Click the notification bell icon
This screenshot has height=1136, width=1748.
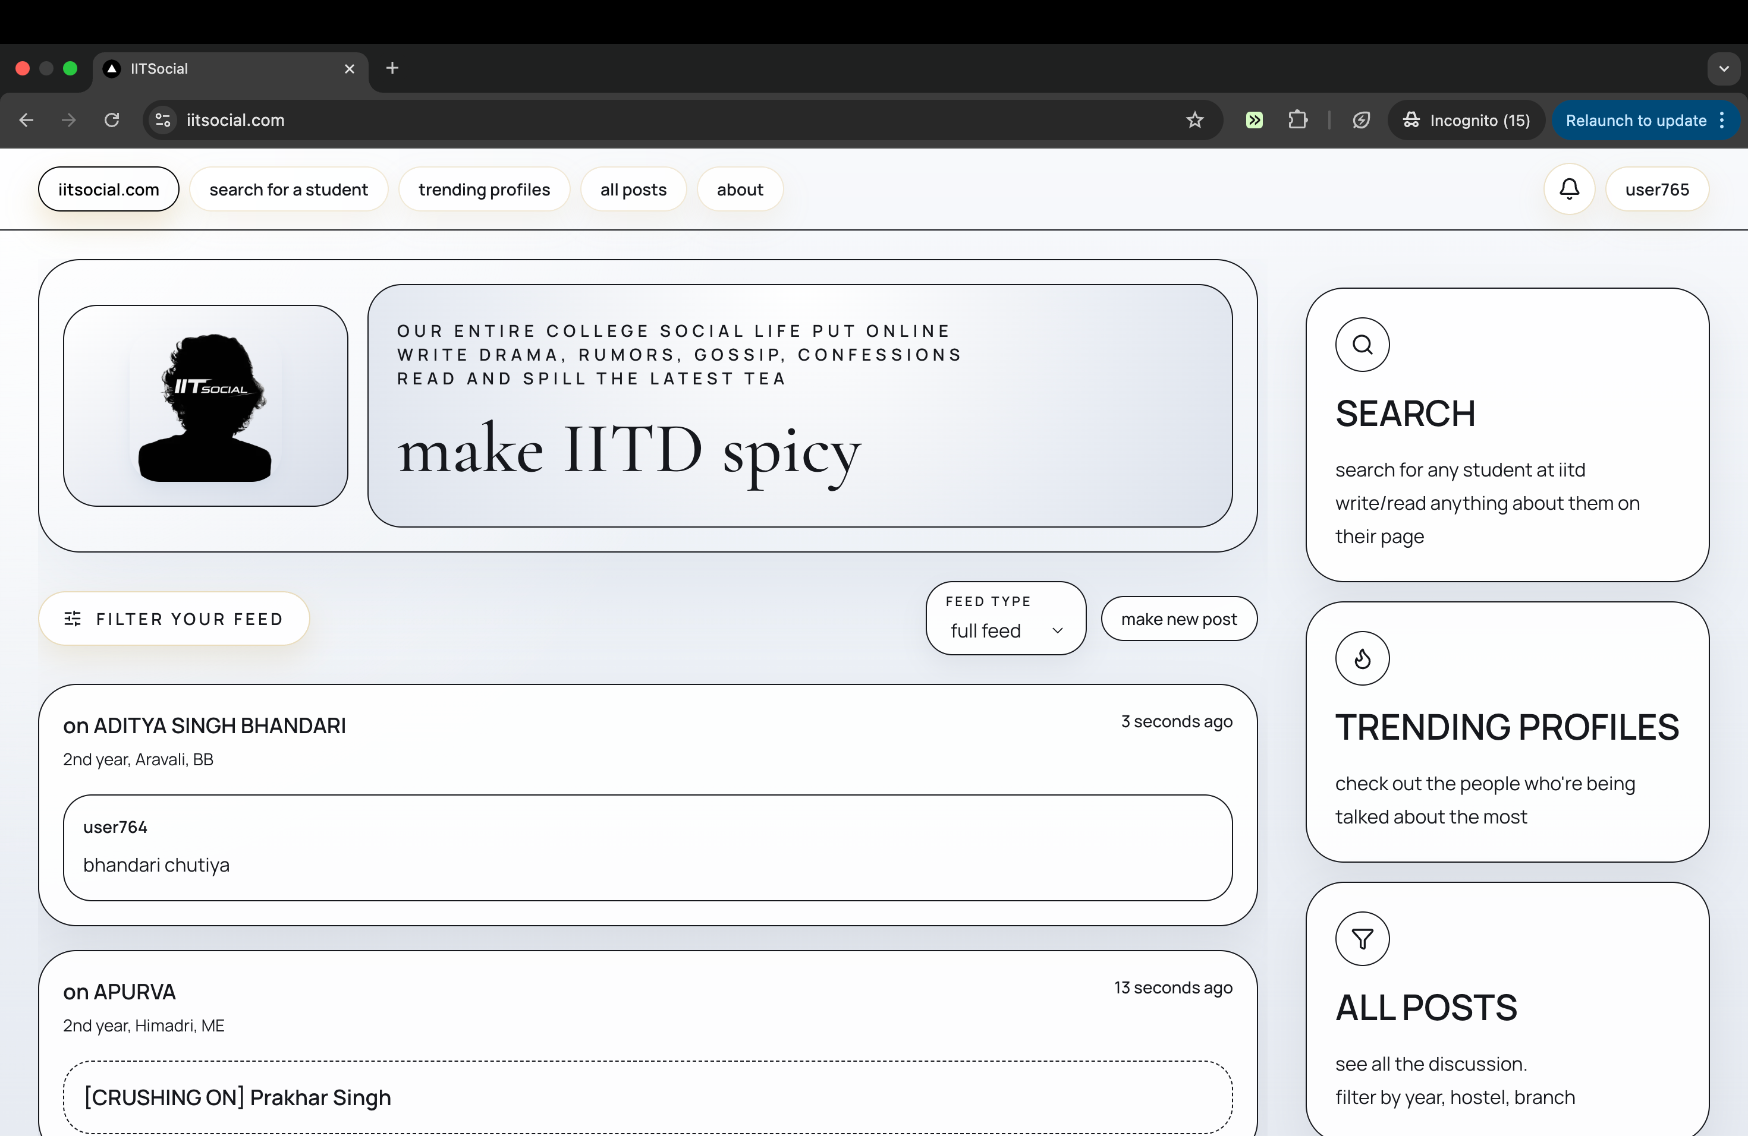(x=1569, y=190)
